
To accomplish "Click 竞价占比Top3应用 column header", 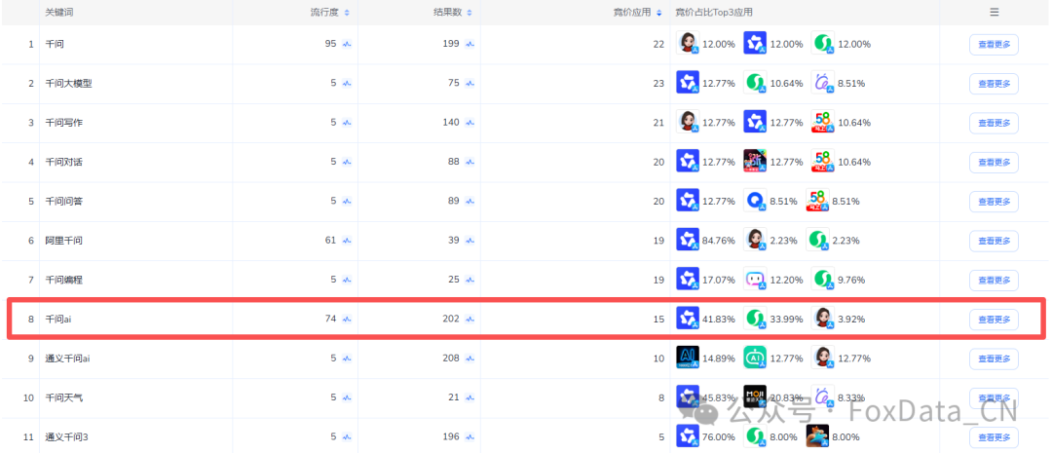I will click(x=714, y=13).
